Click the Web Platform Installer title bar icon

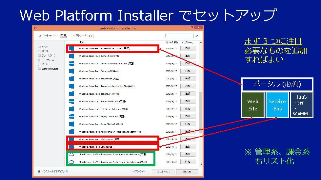pos(35,28)
